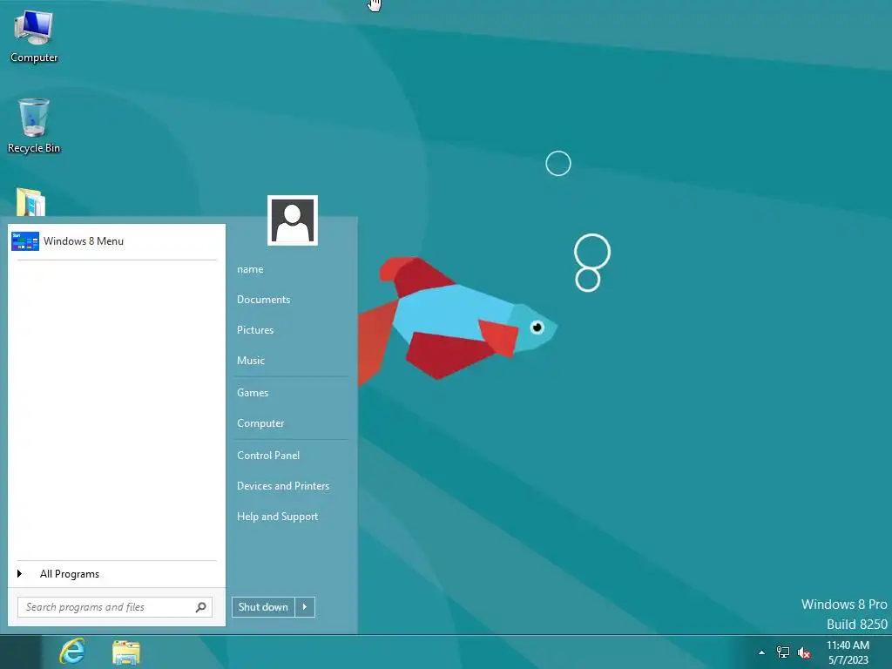Open Music library link
Viewport: 892px width, 669px height.
(x=251, y=361)
